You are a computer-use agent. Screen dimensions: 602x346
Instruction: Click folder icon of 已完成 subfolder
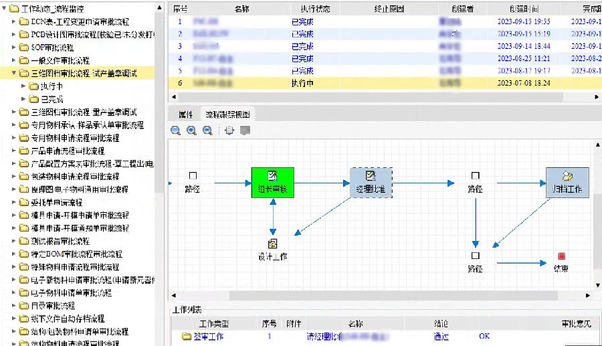click(34, 99)
